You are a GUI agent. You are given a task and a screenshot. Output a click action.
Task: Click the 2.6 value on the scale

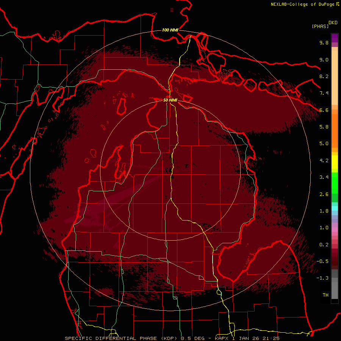point(324,194)
